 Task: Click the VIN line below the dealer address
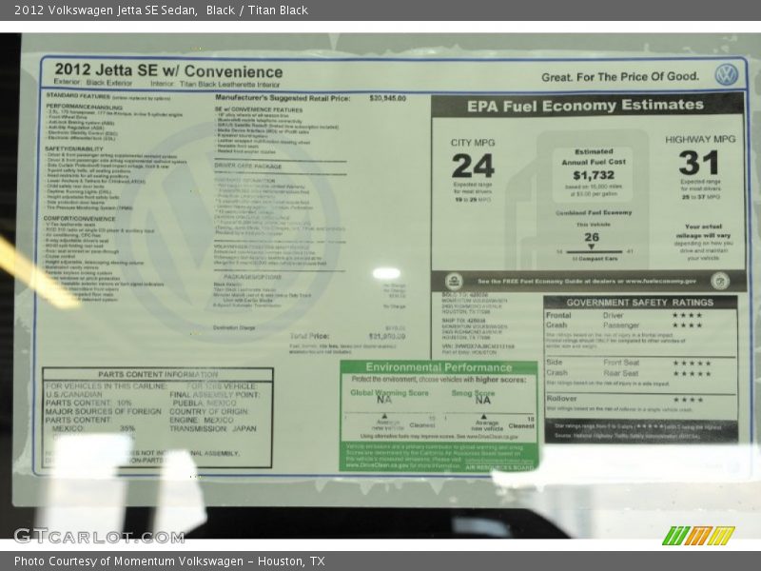478,346
